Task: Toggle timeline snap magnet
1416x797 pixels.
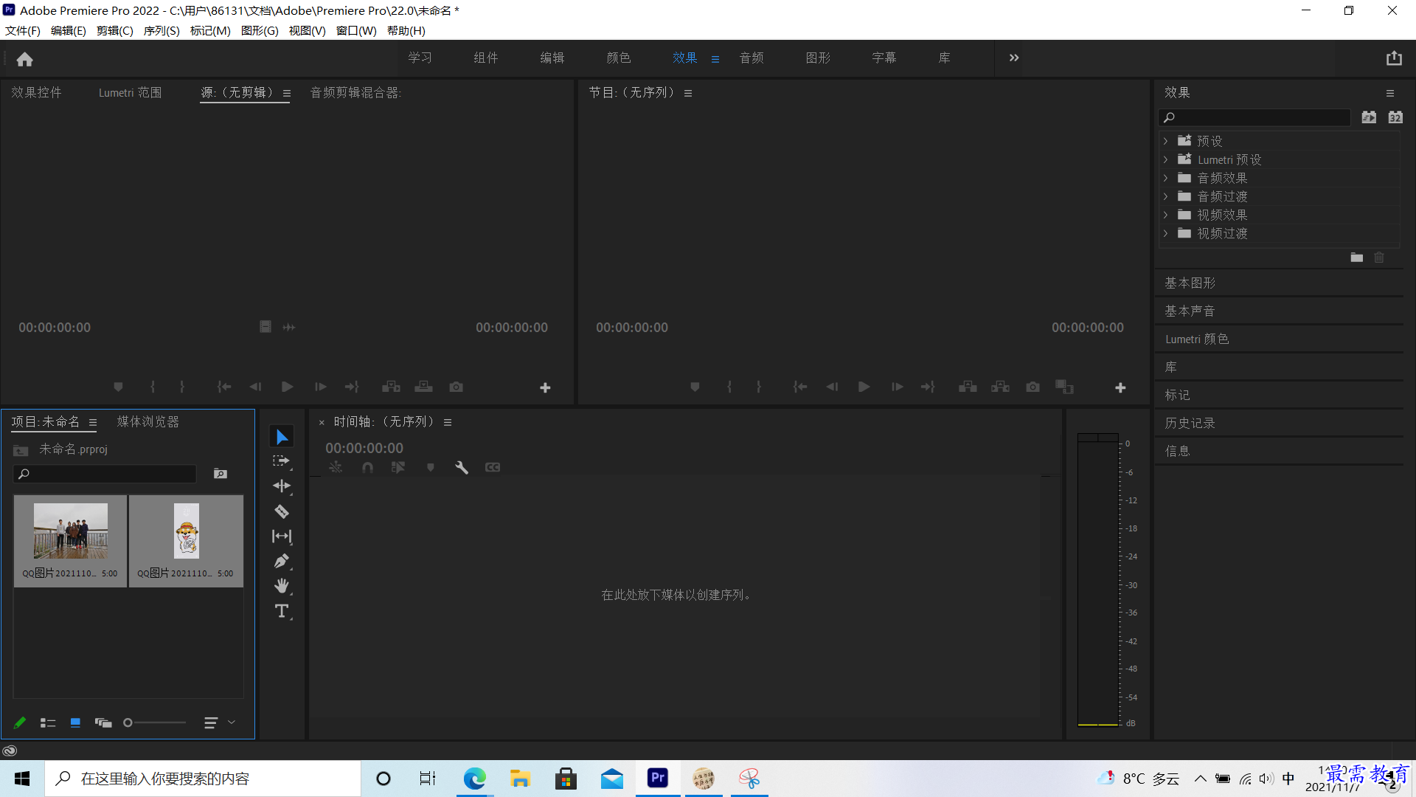Action: click(x=367, y=467)
